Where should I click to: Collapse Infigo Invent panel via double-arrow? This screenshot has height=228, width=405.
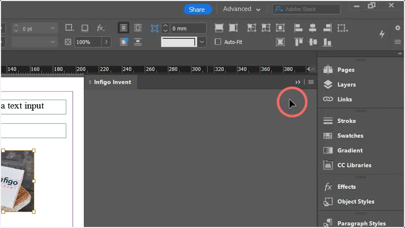[298, 82]
